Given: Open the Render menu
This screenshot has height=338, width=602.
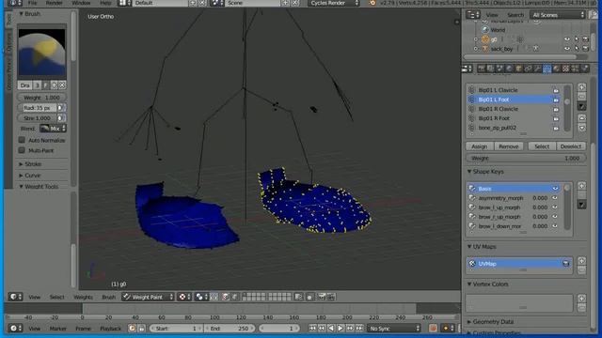Looking at the screenshot, I should point(54,3).
